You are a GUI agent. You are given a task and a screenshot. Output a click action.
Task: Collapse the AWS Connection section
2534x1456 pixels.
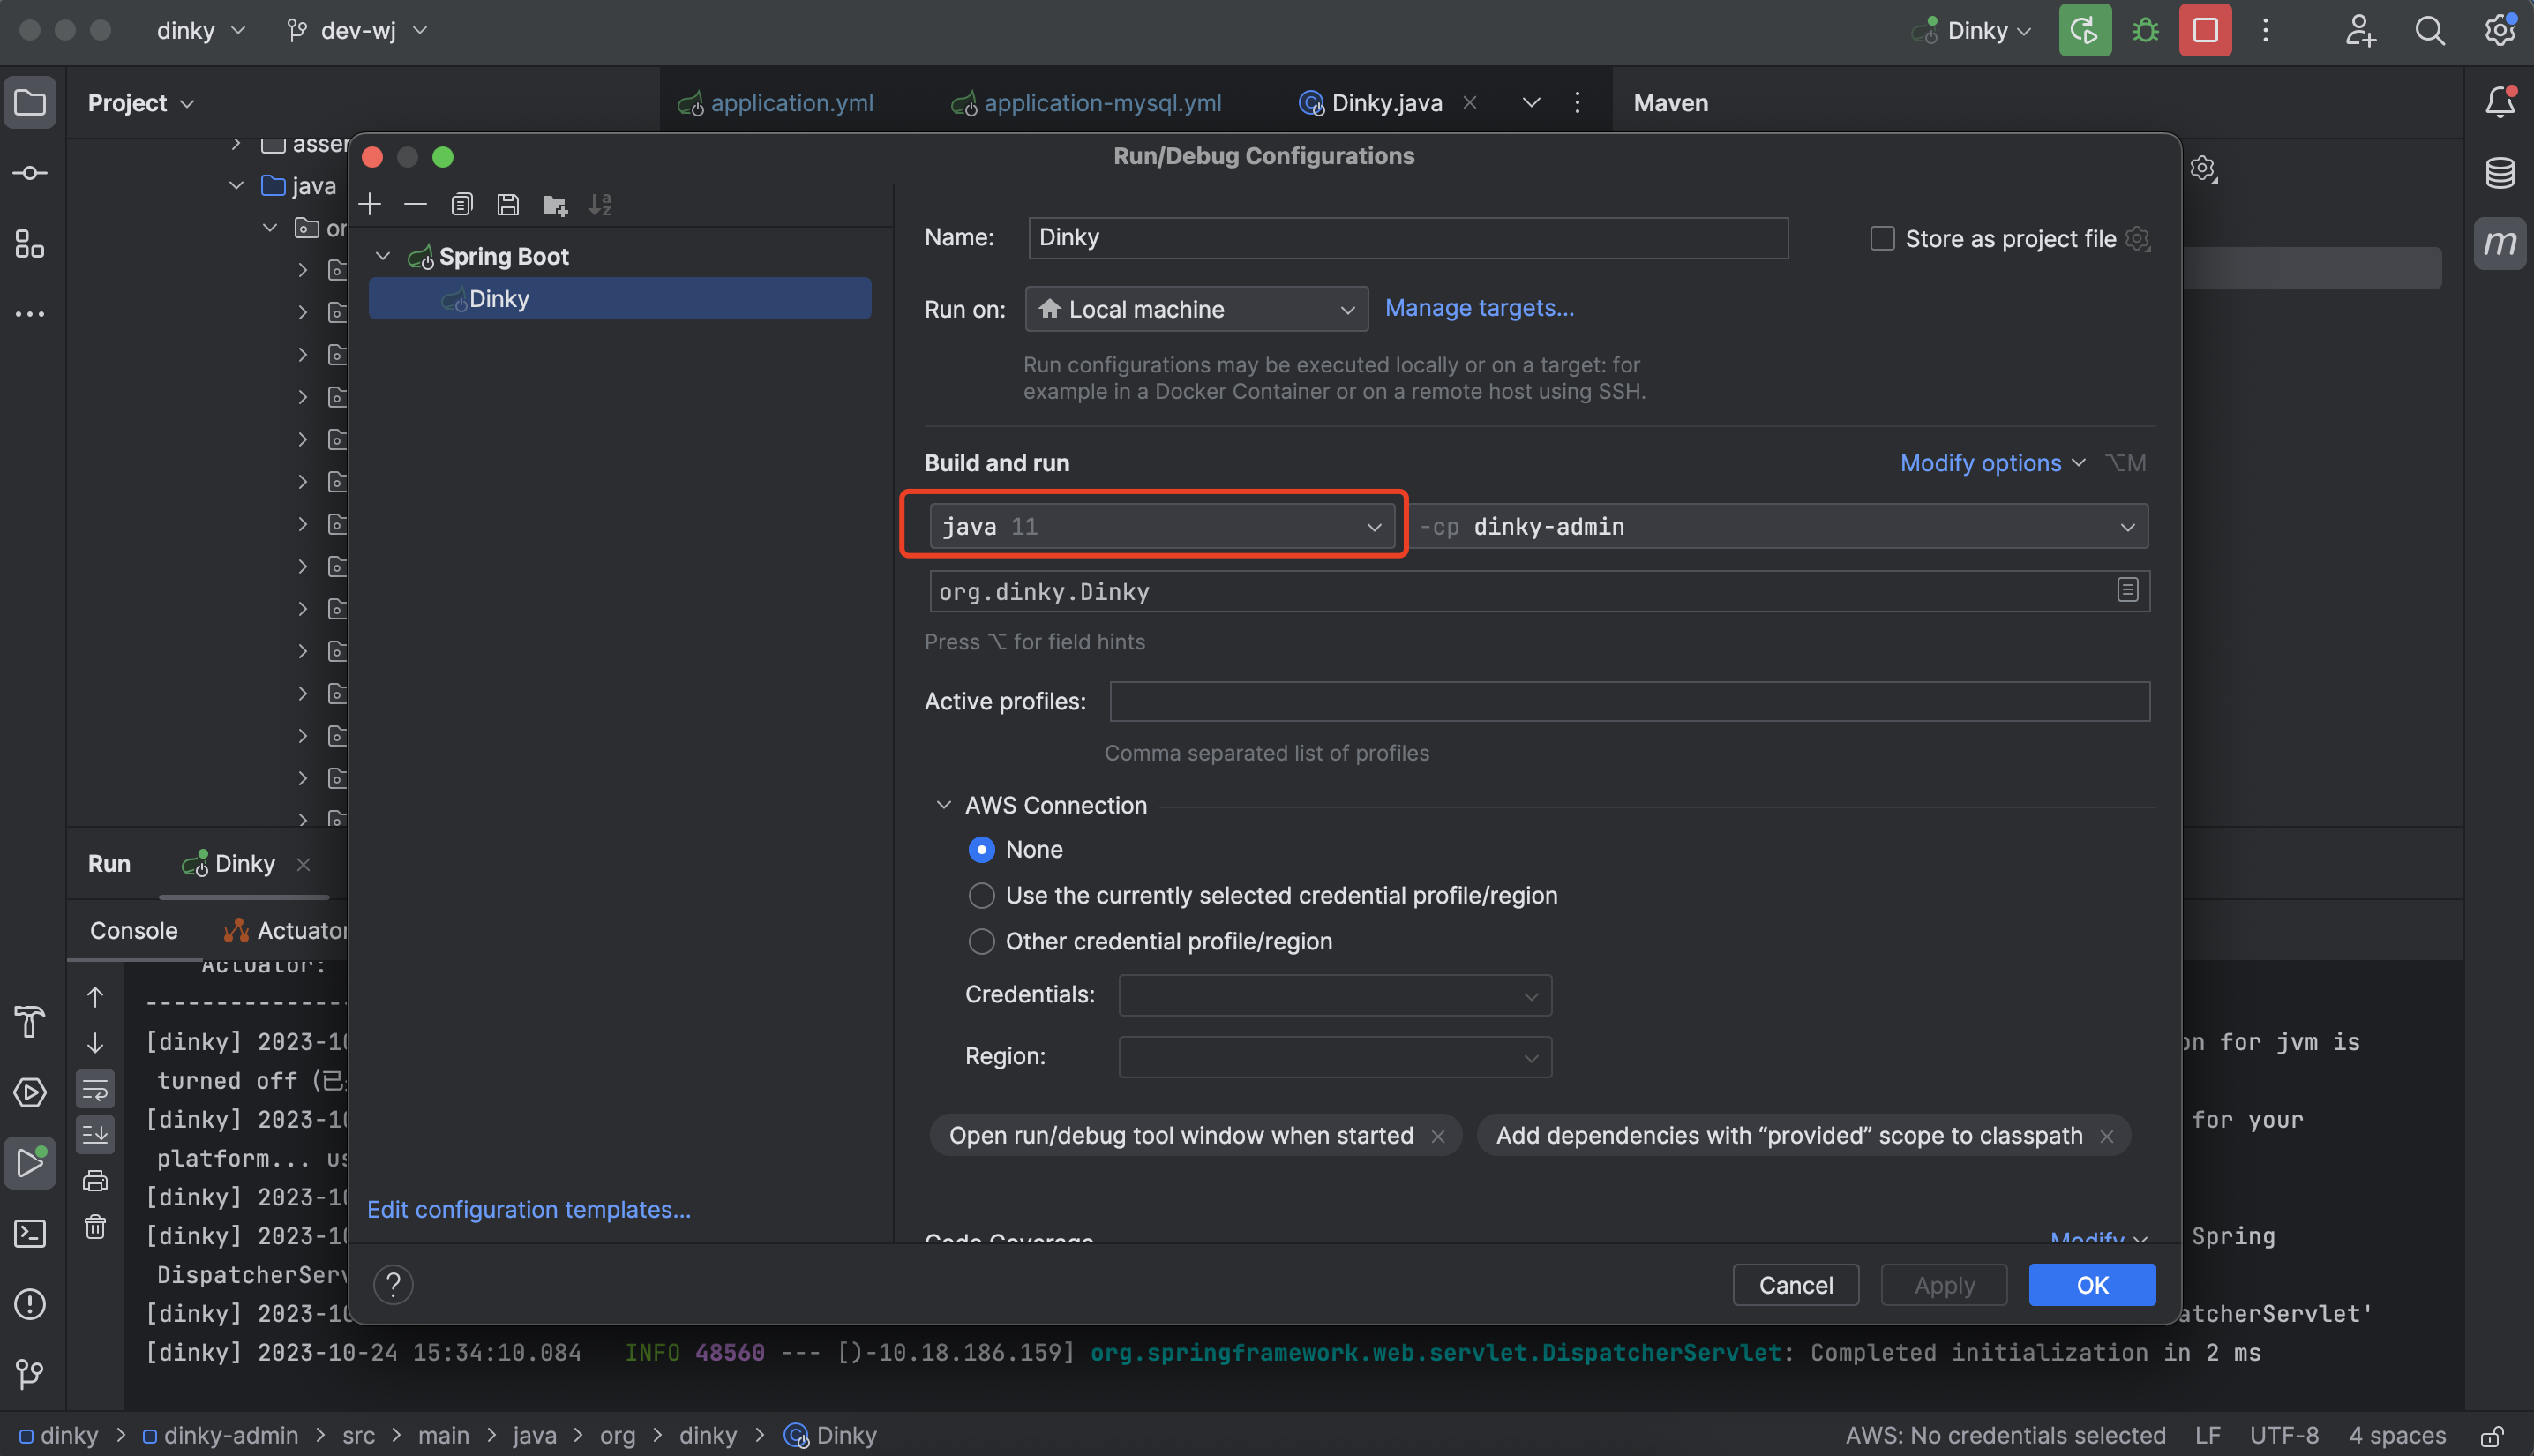tap(942, 805)
